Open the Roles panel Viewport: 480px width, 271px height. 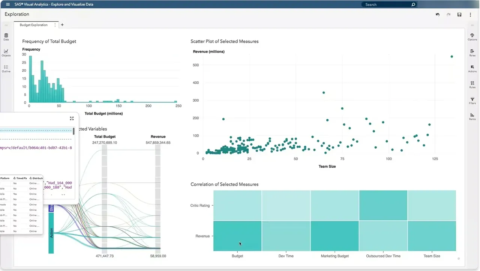[x=472, y=53]
